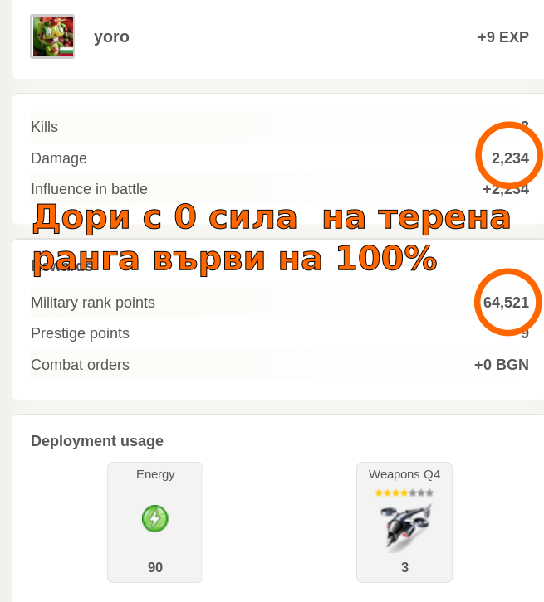Click the Military rank points value 64,521

[x=506, y=303]
